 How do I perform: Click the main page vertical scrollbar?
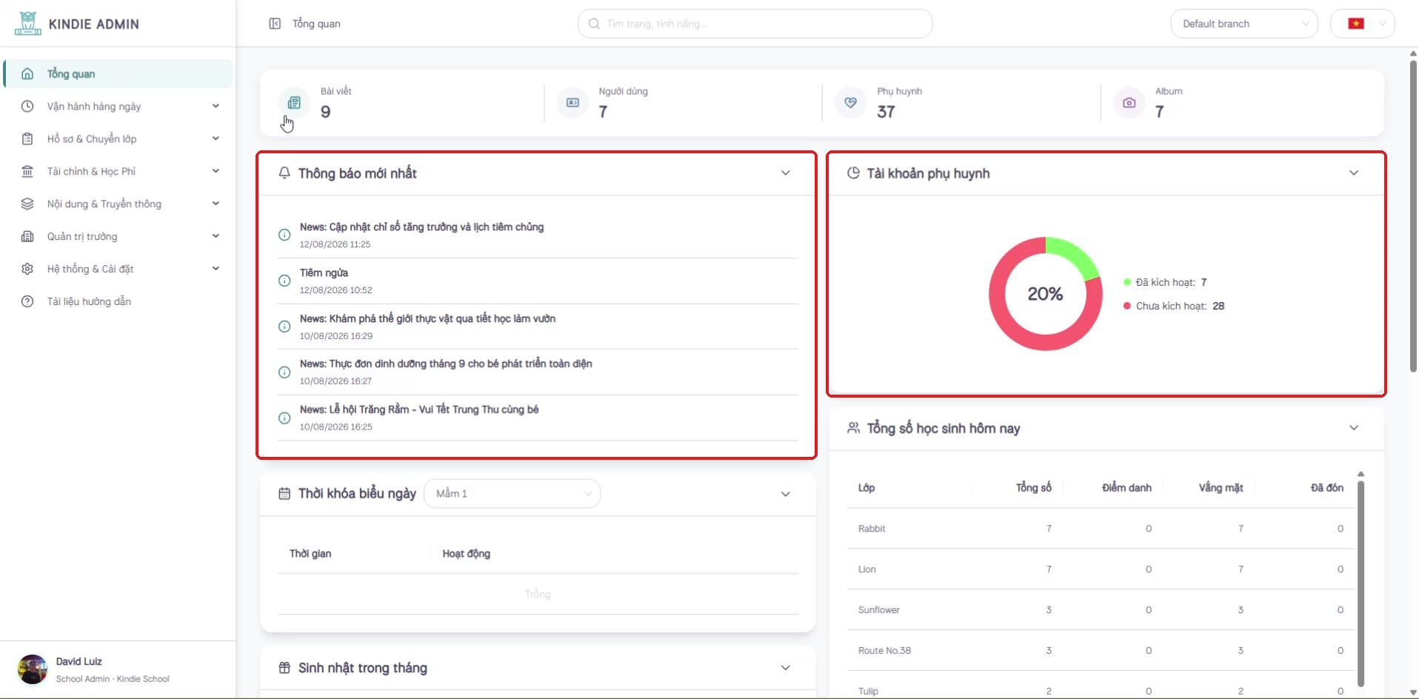[1413, 216]
